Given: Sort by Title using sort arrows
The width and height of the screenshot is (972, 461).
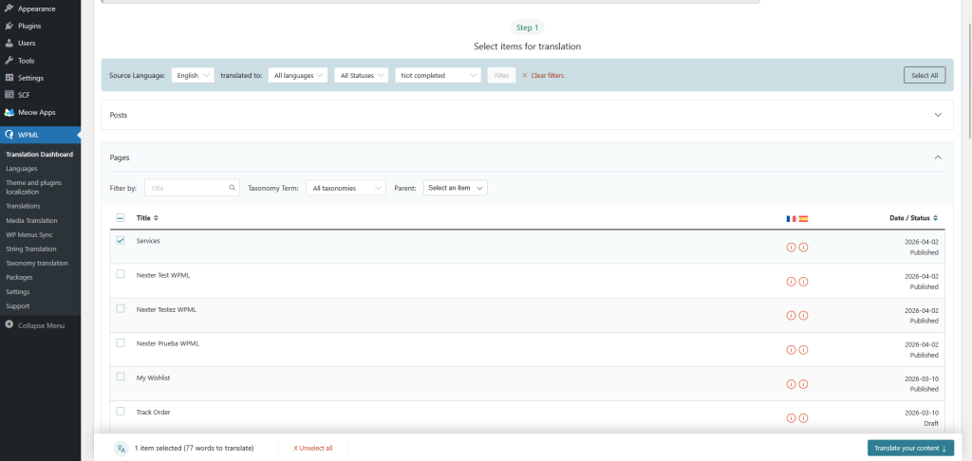Looking at the screenshot, I should pos(157,218).
